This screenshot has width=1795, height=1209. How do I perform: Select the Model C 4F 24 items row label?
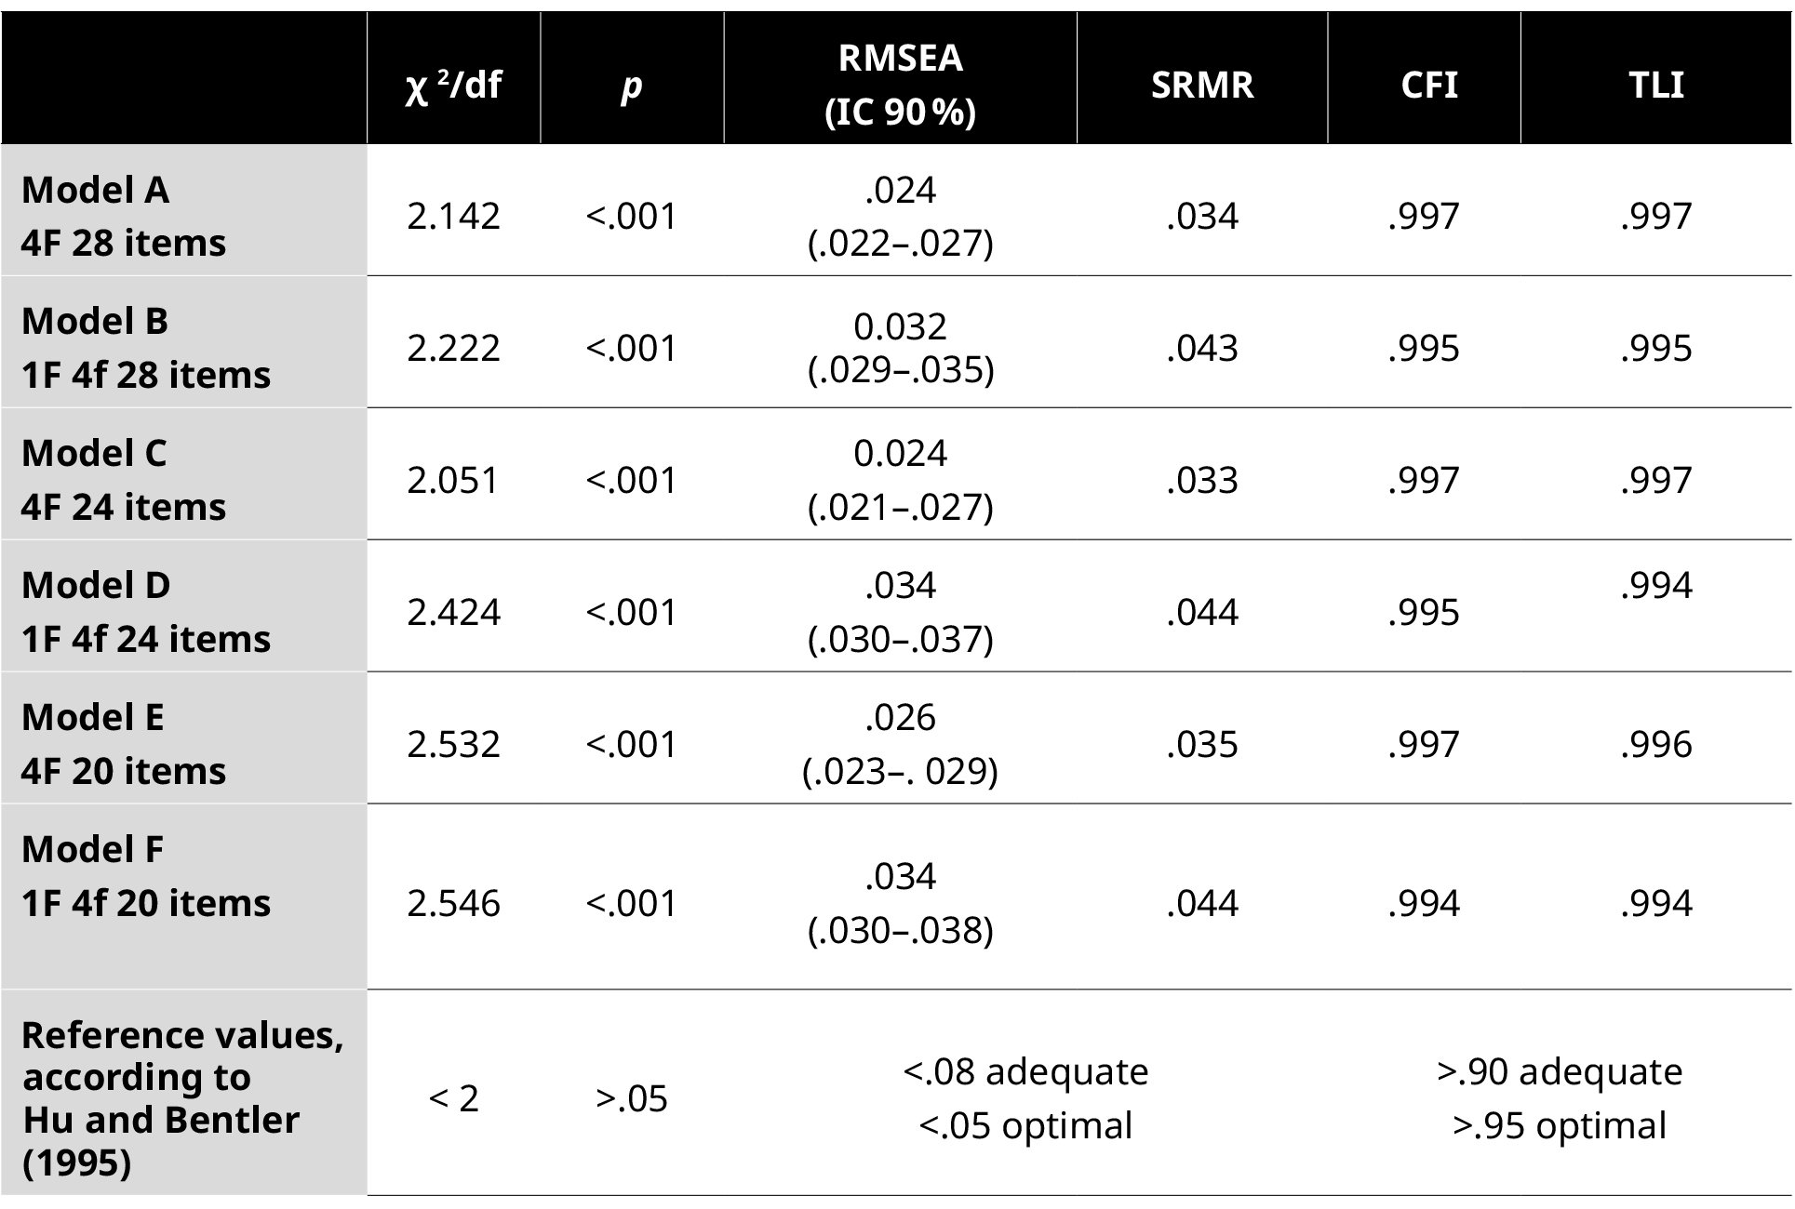[x=124, y=480]
